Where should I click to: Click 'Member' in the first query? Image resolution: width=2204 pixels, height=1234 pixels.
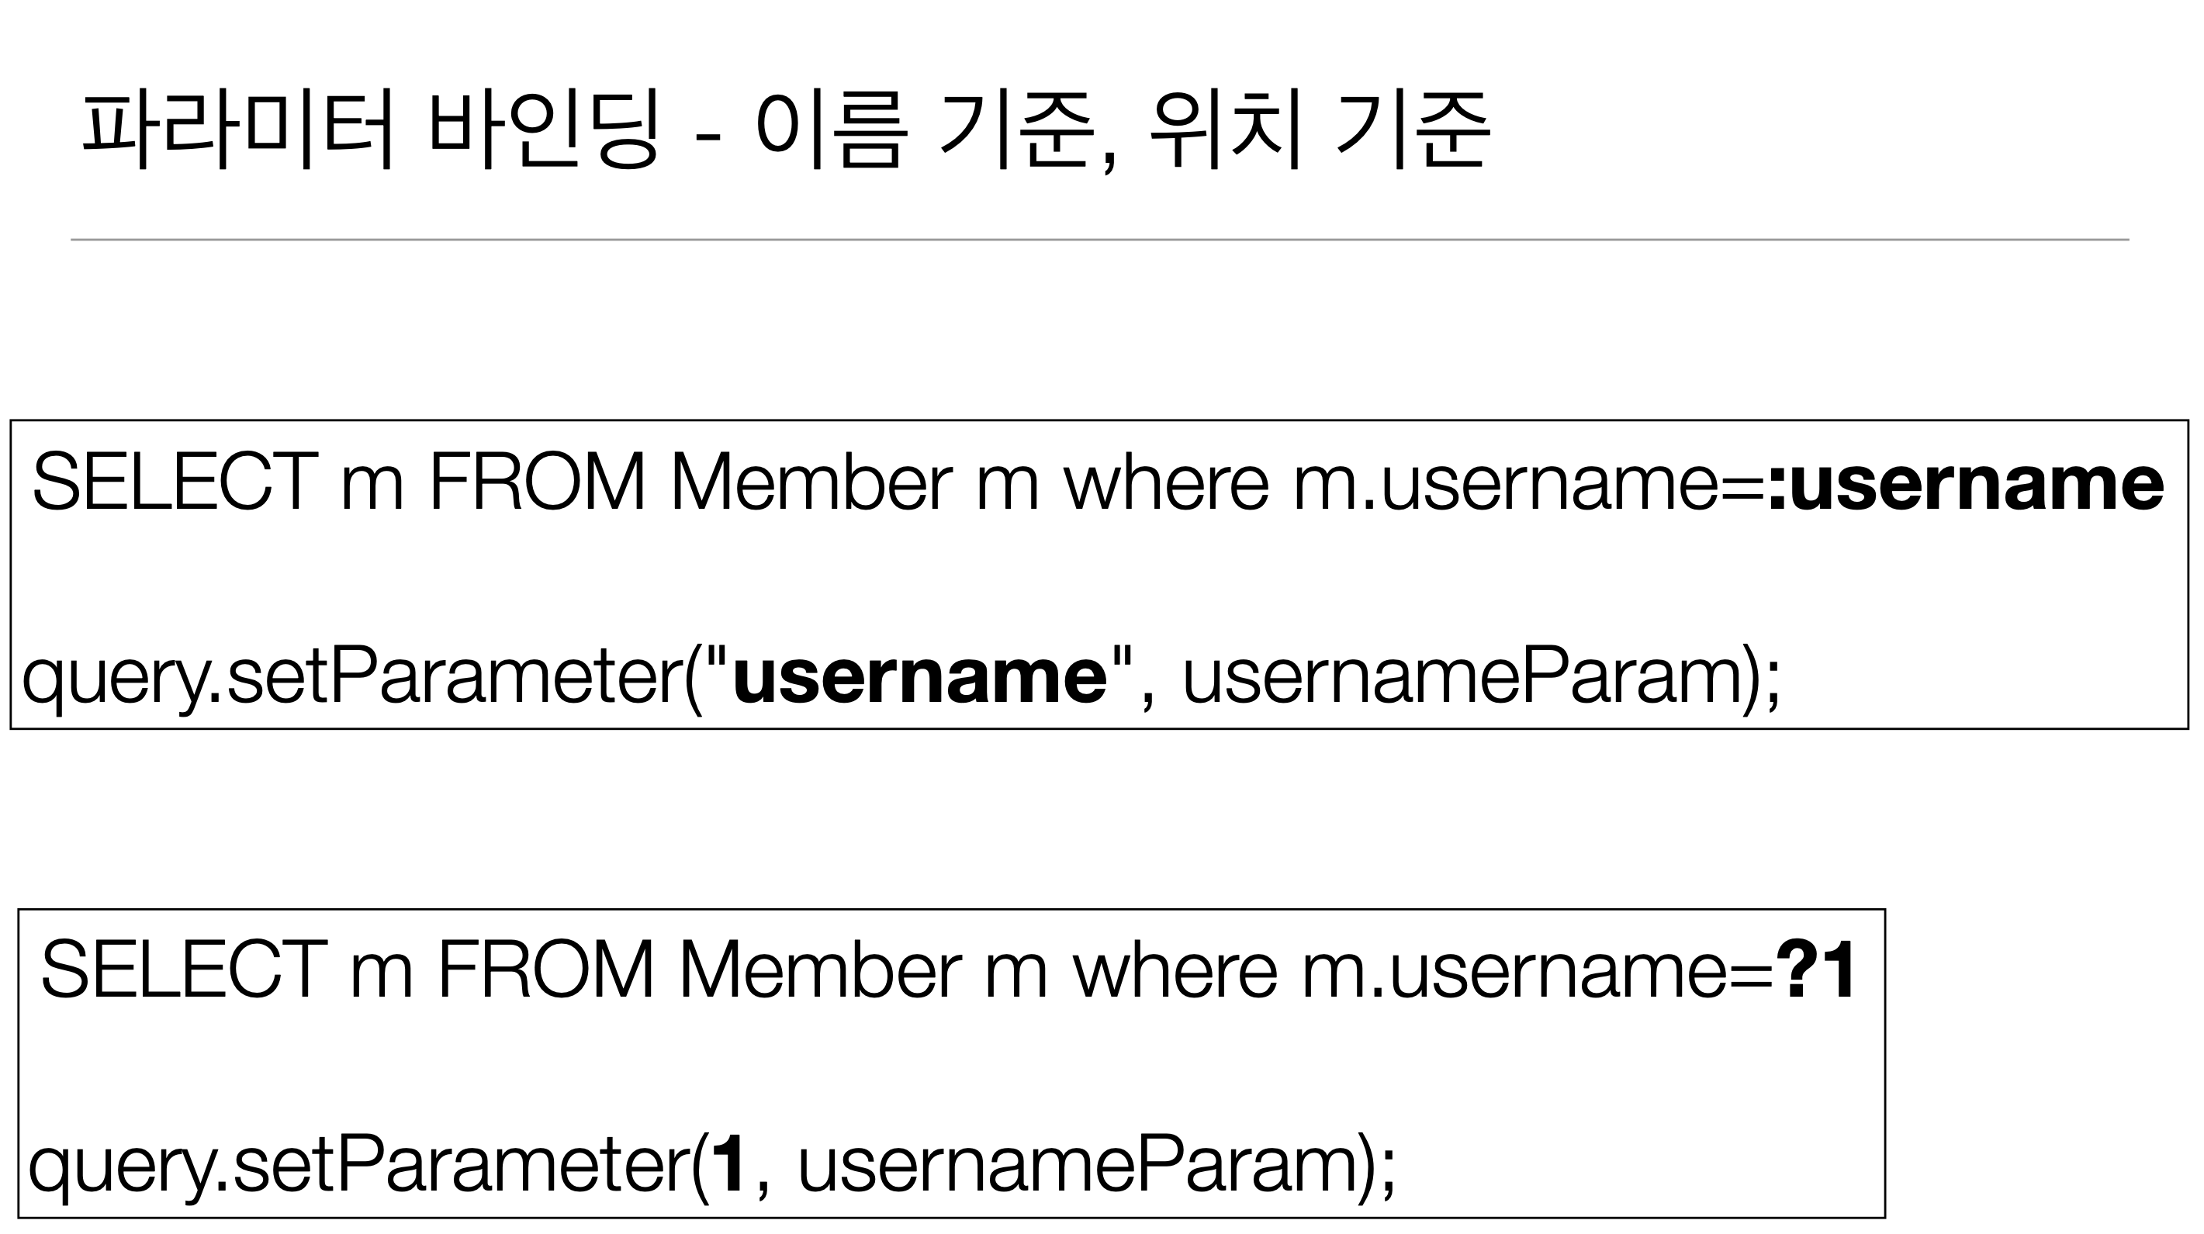(811, 483)
